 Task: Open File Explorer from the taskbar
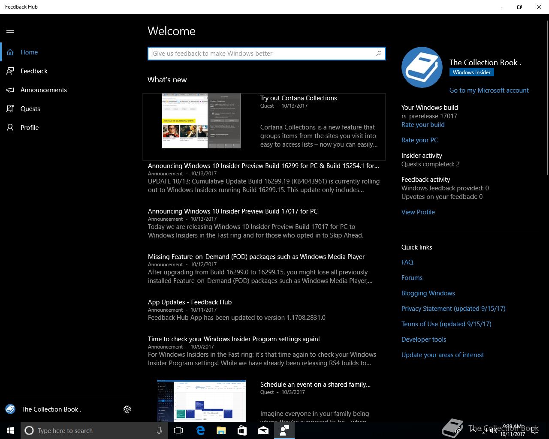pos(221,430)
